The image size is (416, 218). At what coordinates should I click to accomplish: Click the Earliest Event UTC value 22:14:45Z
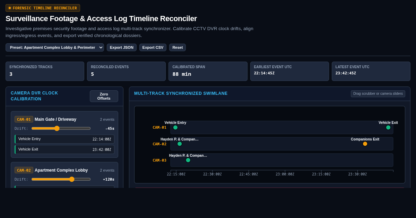[264, 73]
